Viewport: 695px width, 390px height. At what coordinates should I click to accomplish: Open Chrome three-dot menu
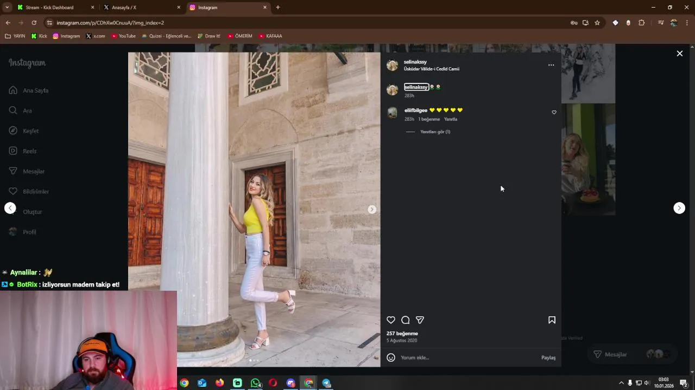click(x=687, y=23)
